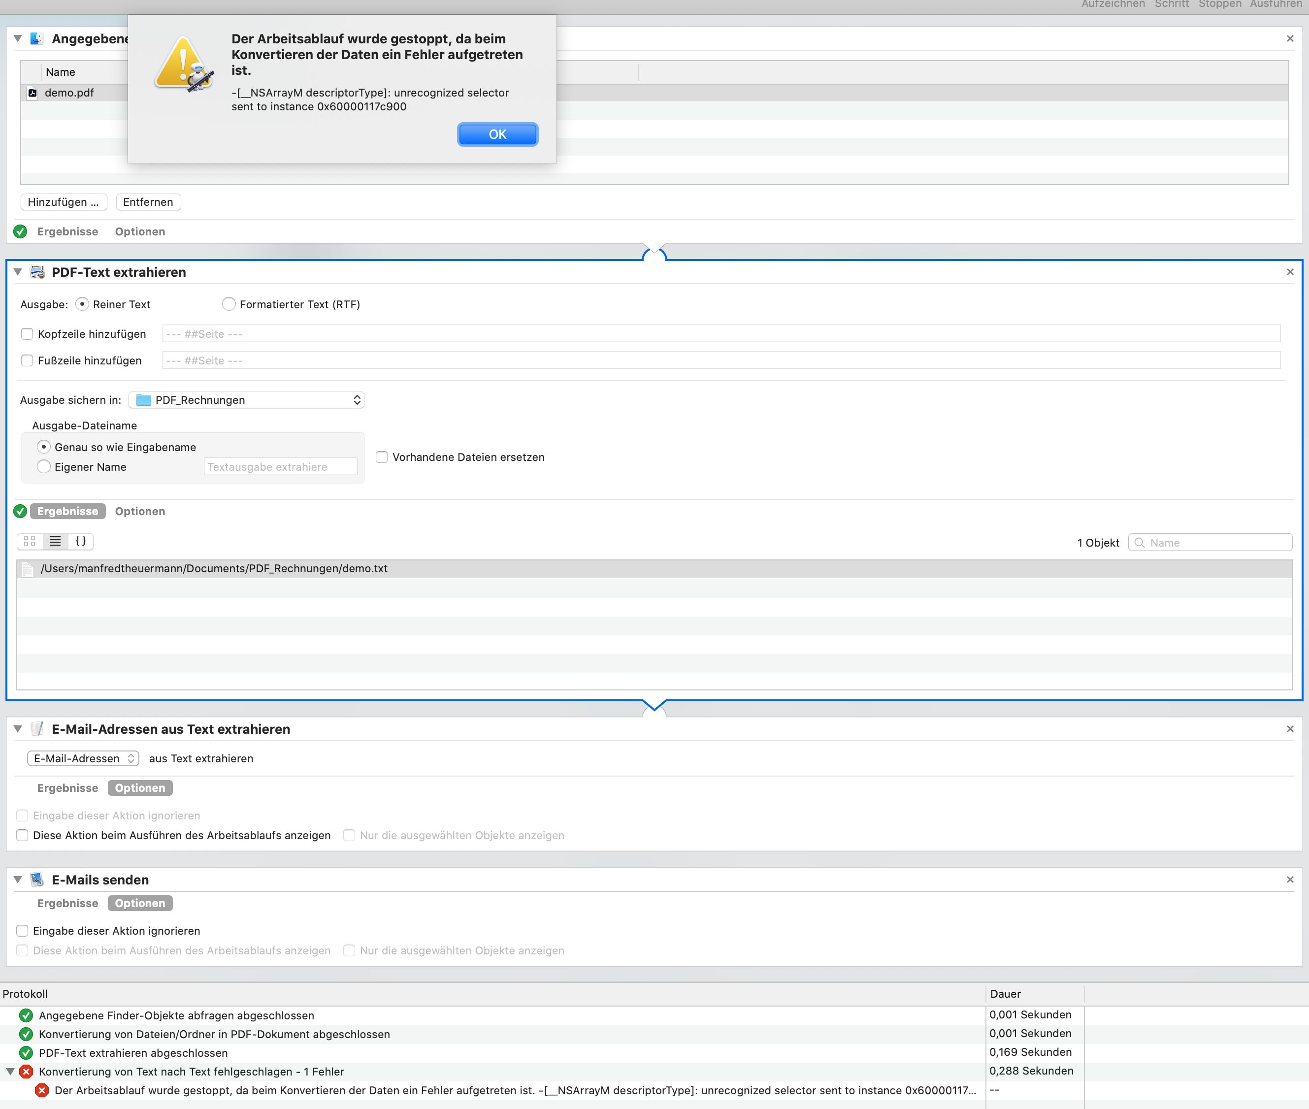
Task: Click the Name column header
Action: click(61, 72)
